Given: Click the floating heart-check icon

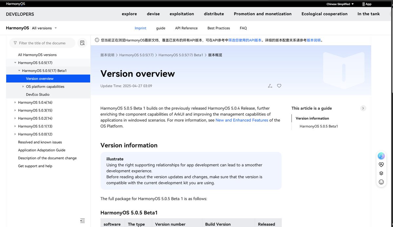Looking at the screenshot, I should pyautogui.click(x=381, y=165).
